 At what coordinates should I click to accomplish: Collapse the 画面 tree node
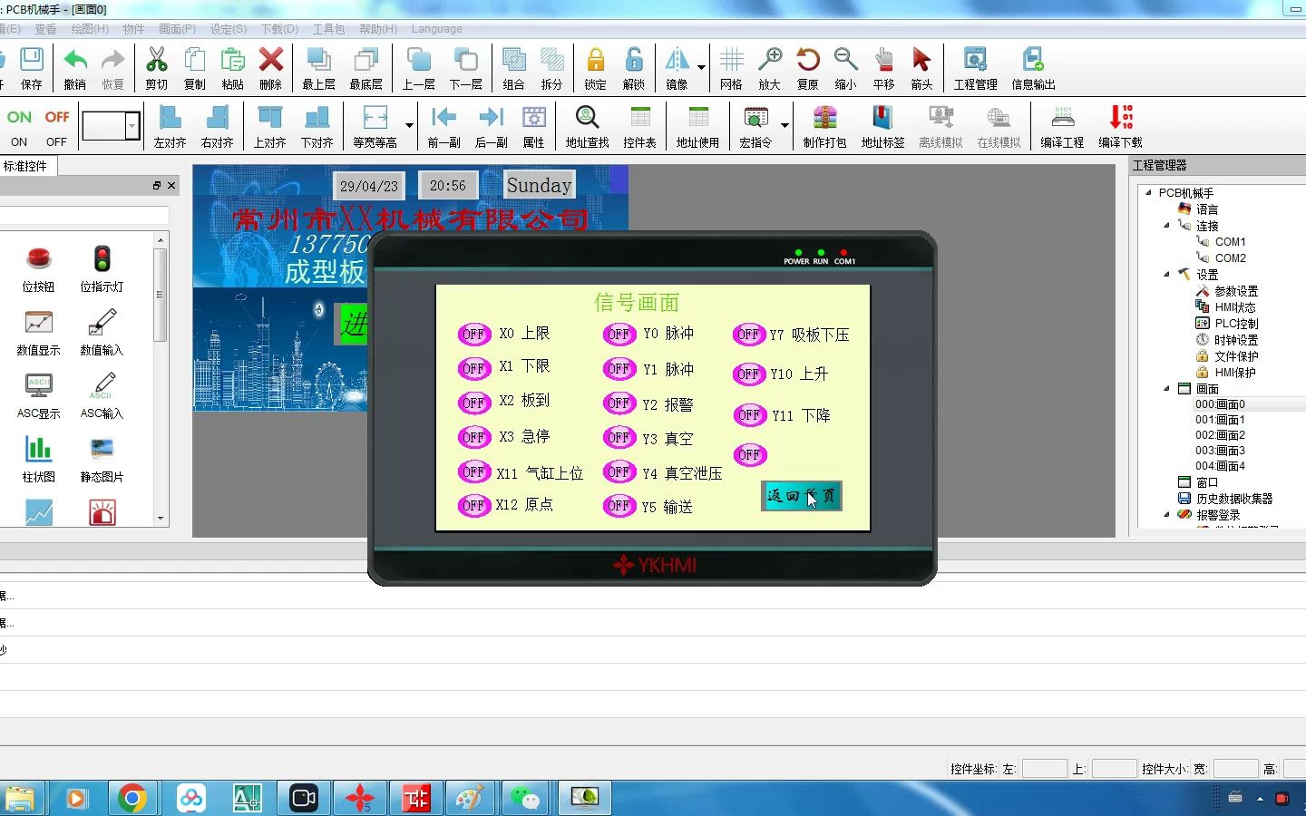(x=1167, y=388)
